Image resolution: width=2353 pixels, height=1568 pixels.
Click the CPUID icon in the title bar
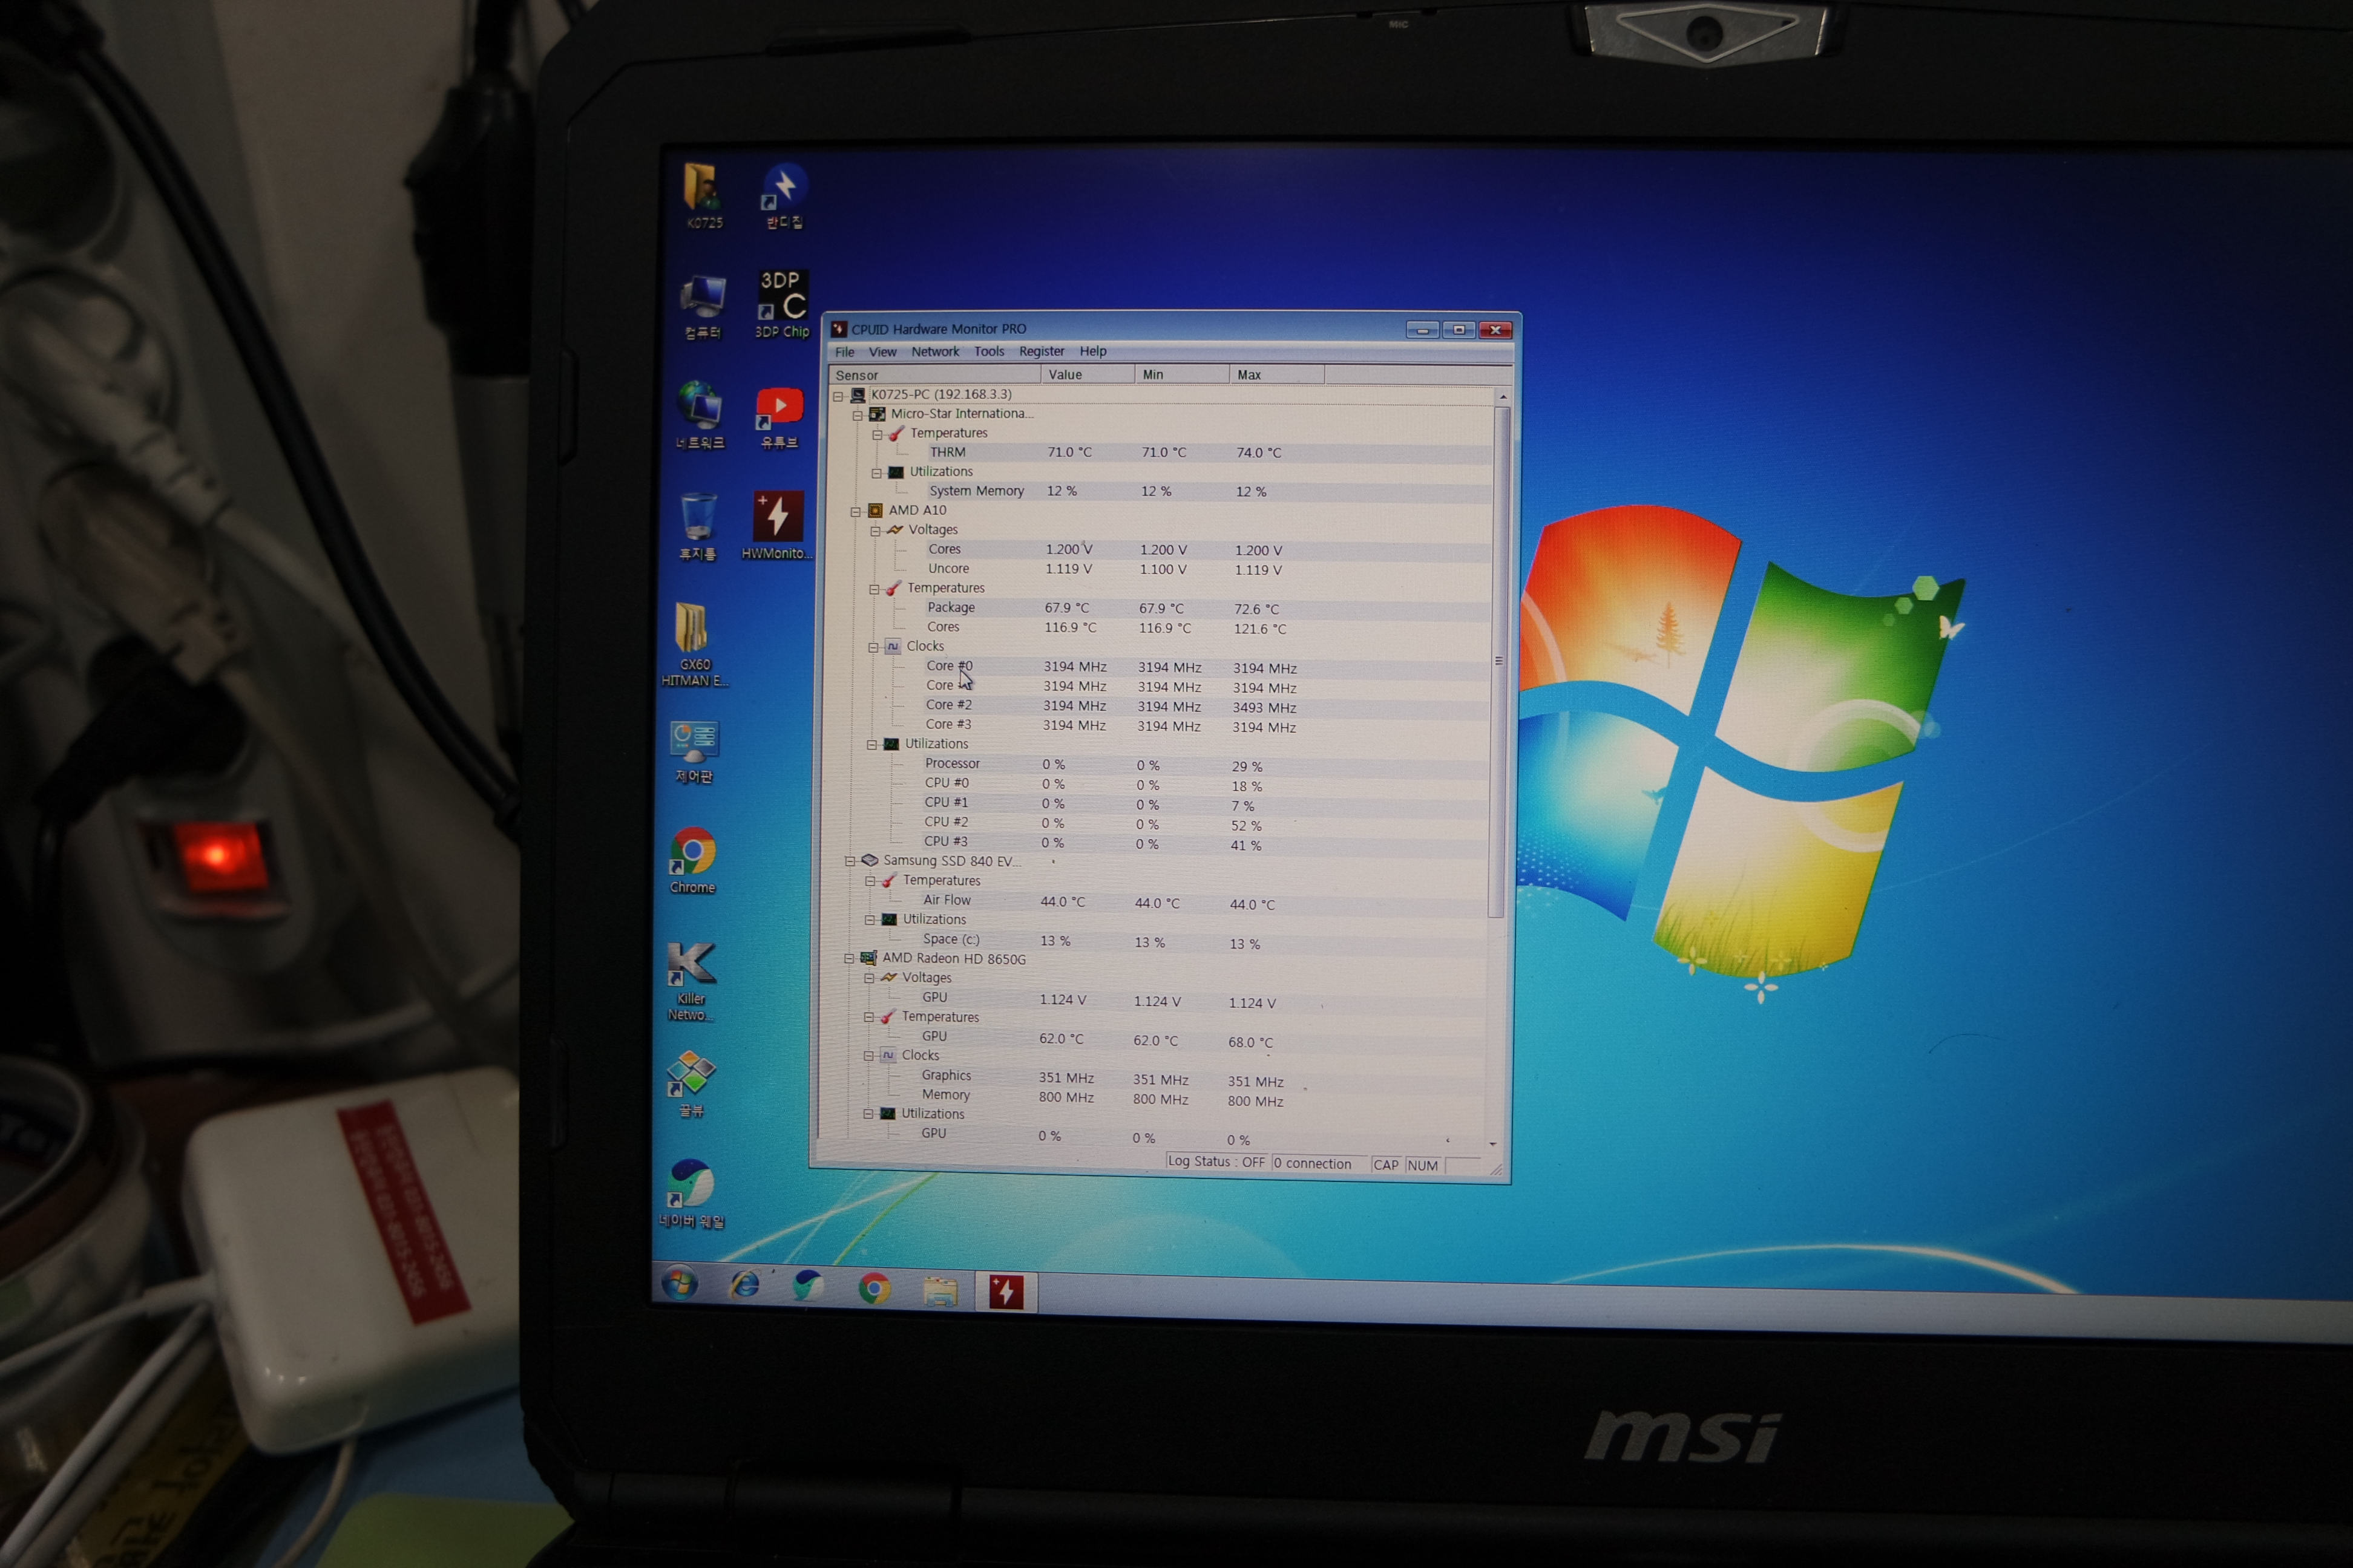tap(839, 329)
